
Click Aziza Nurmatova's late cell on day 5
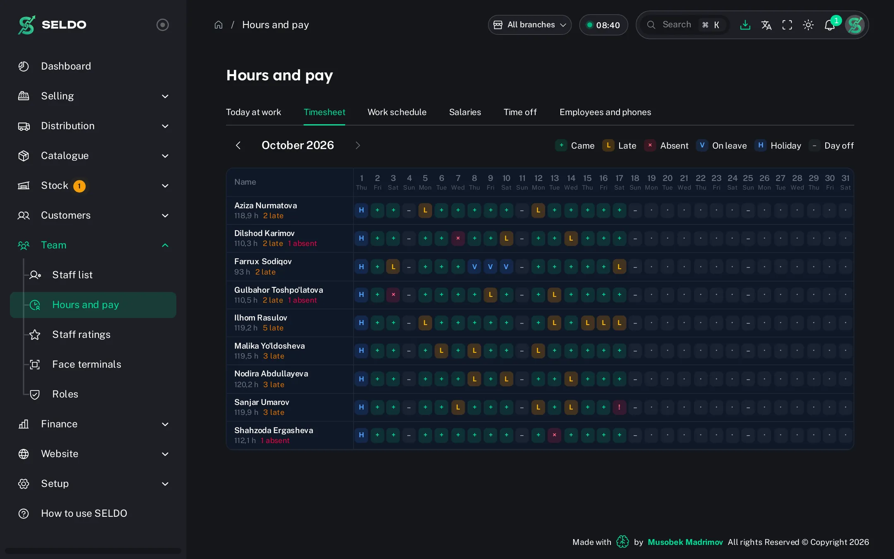[x=425, y=210]
